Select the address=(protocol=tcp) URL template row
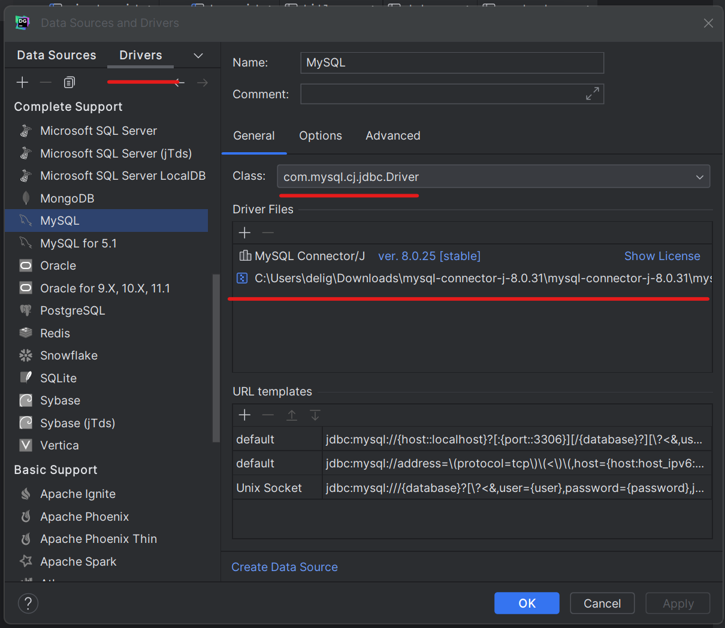Image resolution: width=725 pixels, height=628 pixels. pyautogui.click(x=472, y=463)
